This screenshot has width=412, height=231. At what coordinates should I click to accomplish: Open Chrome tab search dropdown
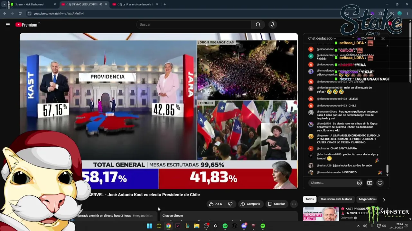pos(4,4)
